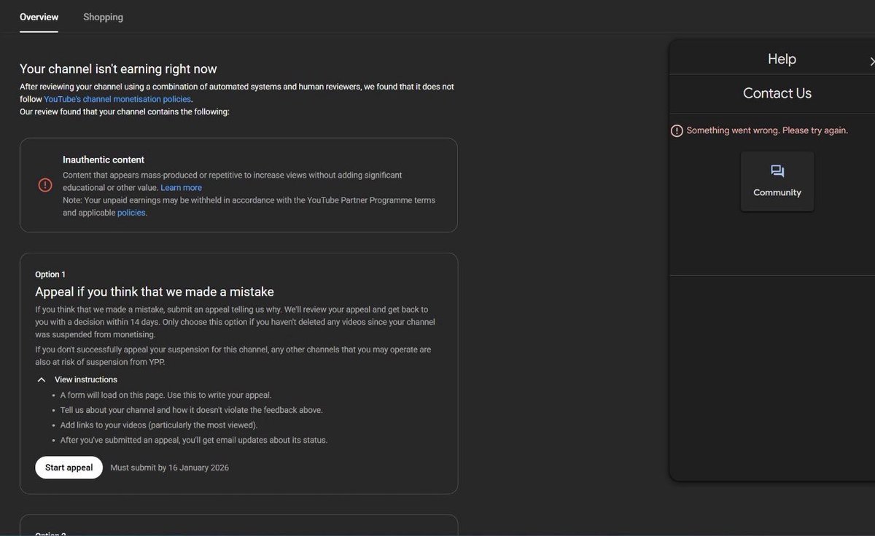
Task: Click the error icon beside Something went wrong
Action: [677, 130]
